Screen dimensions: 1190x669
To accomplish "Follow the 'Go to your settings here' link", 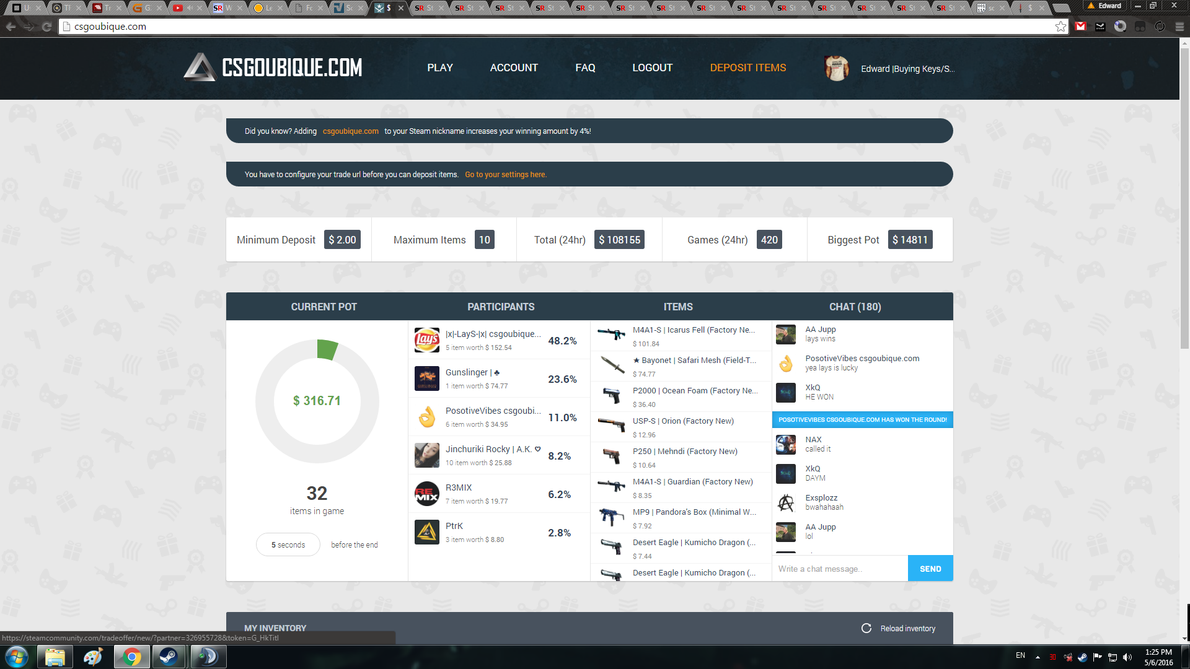I will 506,175.
